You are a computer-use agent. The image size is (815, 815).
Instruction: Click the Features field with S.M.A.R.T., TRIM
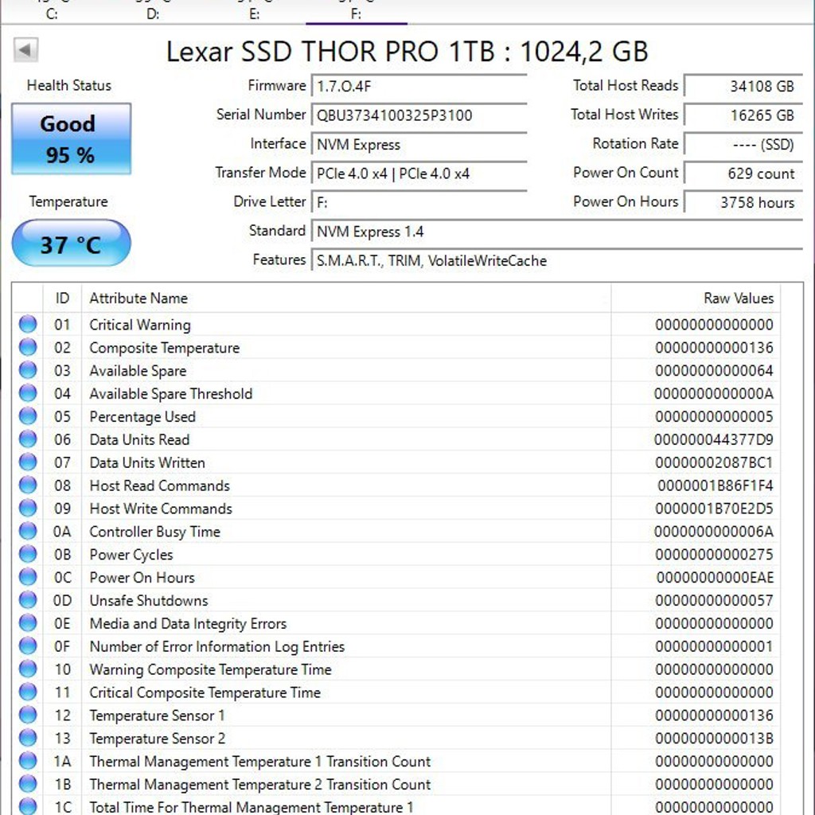pos(556,260)
